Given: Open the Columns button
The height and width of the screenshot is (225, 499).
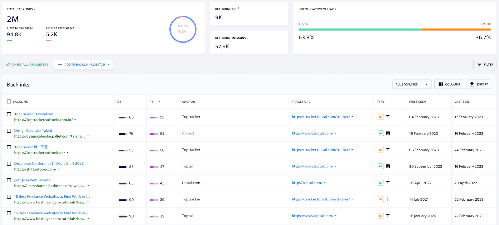Looking at the screenshot, I should [449, 84].
